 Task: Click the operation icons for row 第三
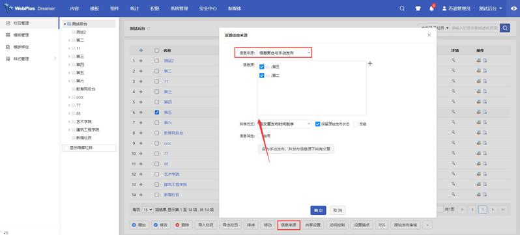[482, 92]
